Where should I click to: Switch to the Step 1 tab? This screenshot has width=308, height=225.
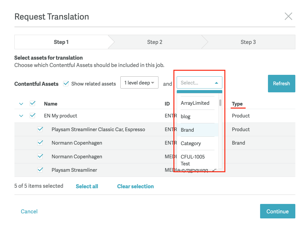[x=61, y=42]
